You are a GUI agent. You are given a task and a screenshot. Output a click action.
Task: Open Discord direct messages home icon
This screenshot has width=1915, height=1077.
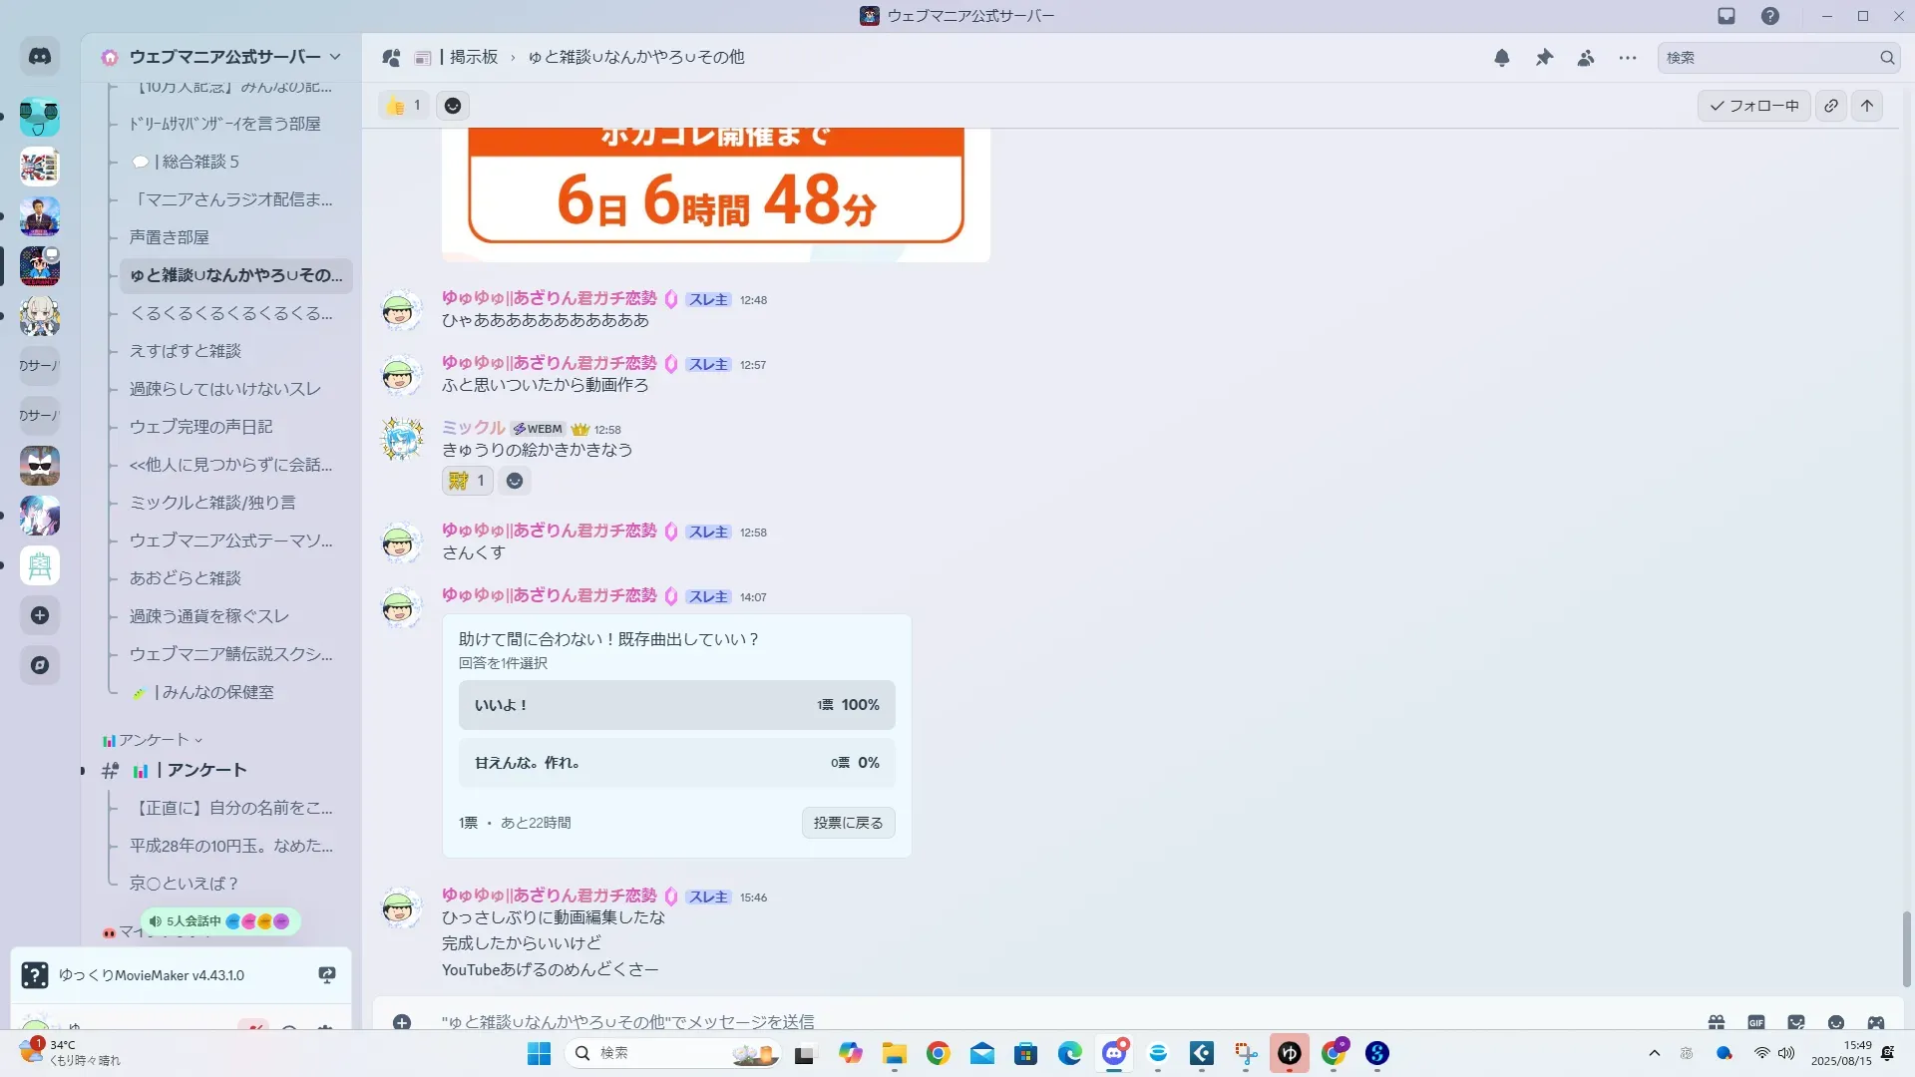40,57
